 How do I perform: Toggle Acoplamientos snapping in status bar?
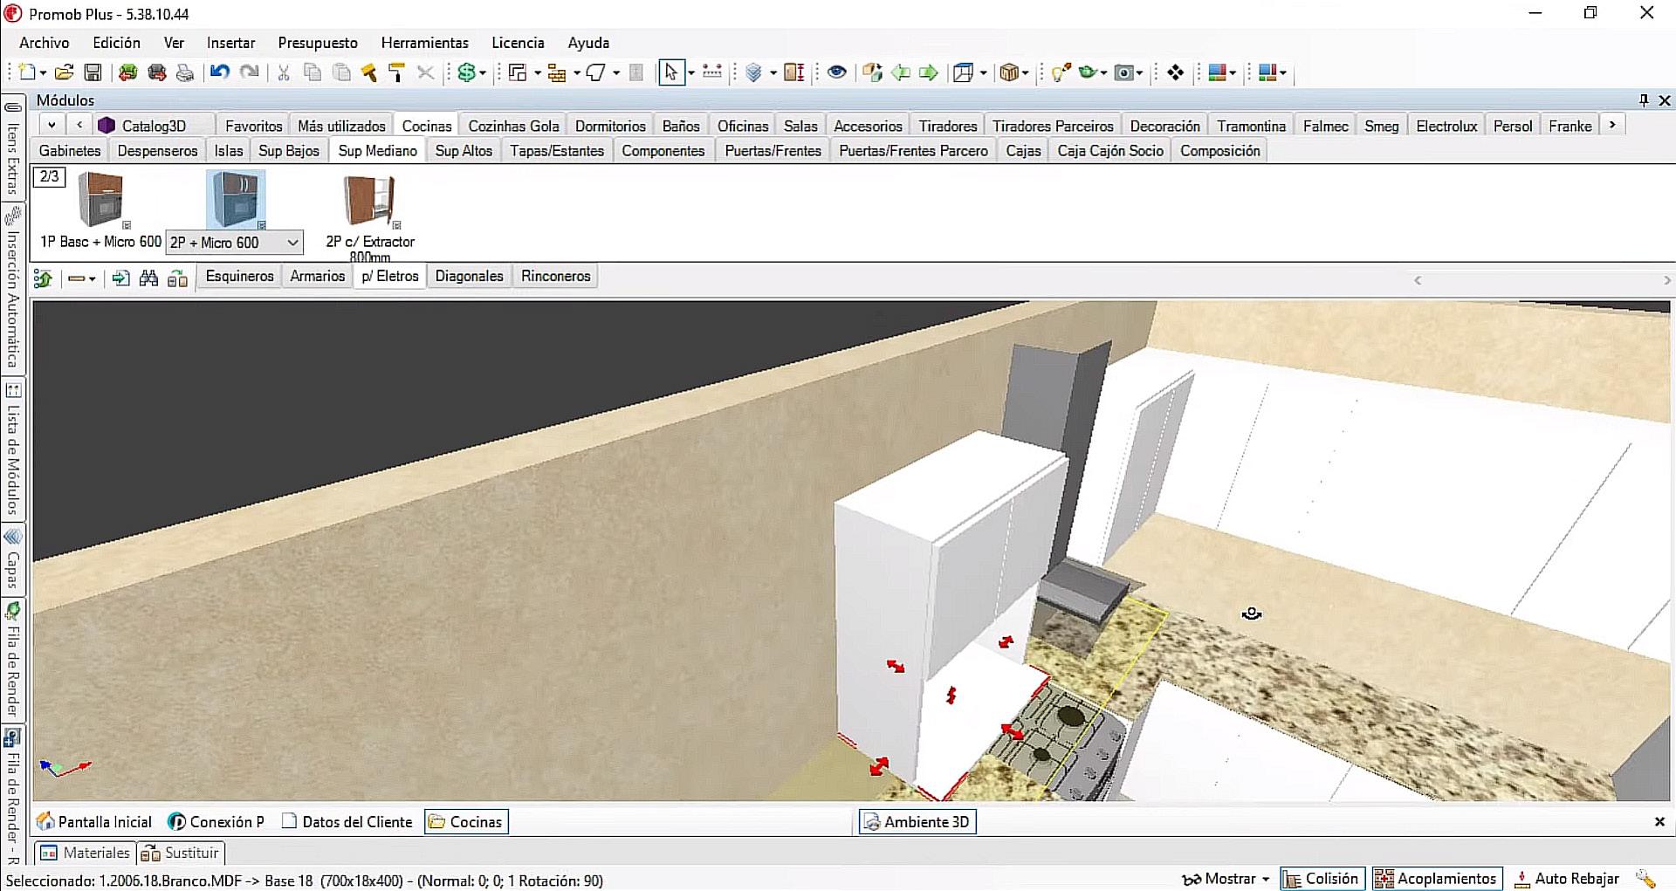click(x=1436, y=879)
